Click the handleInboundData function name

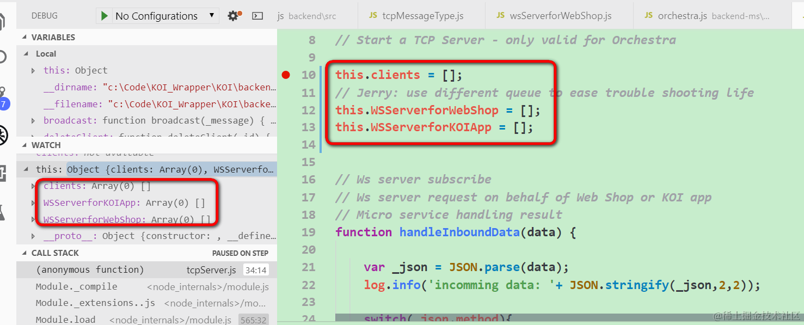(x=459, y=232)
